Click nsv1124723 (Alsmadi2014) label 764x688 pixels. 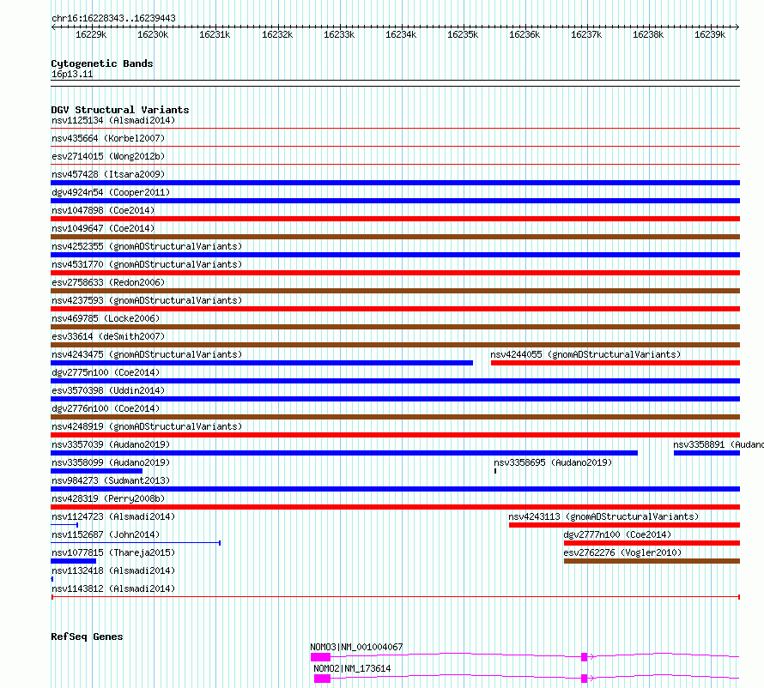click(x=113, y=516)
